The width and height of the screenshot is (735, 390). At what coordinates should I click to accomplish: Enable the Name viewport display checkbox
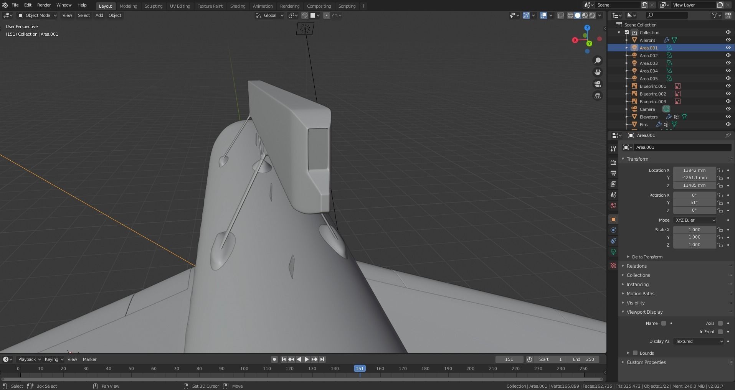click(664, 323)
